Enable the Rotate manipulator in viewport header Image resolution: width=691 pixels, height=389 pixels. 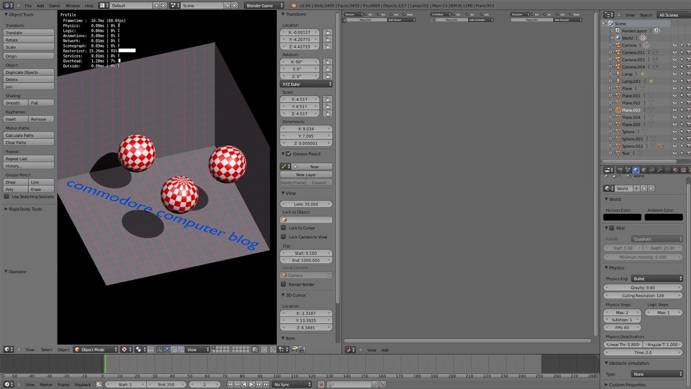pyautogui.click(x=175, y=350)
